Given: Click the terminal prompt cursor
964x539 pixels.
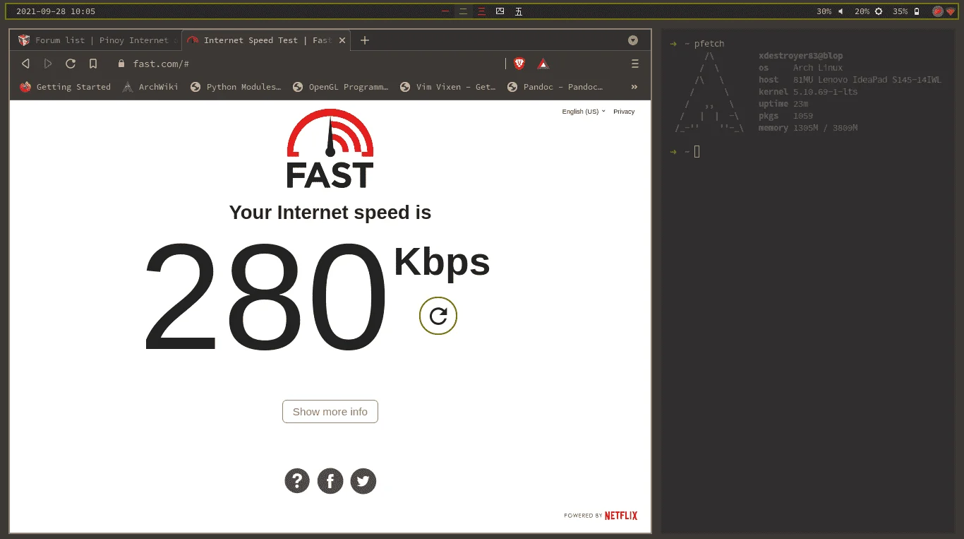Looking at the screenshot, I should coord(697,151).
